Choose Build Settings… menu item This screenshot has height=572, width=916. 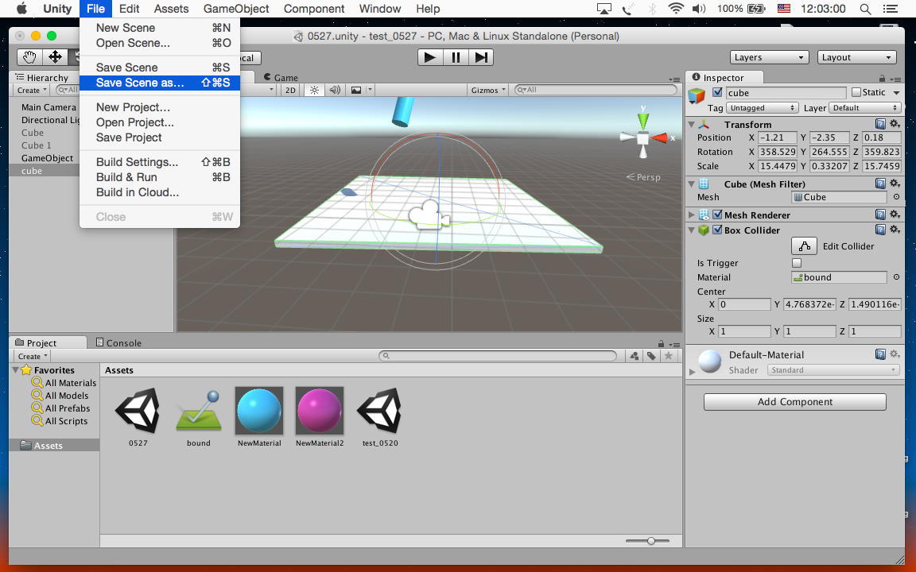(x=160, y=162)
